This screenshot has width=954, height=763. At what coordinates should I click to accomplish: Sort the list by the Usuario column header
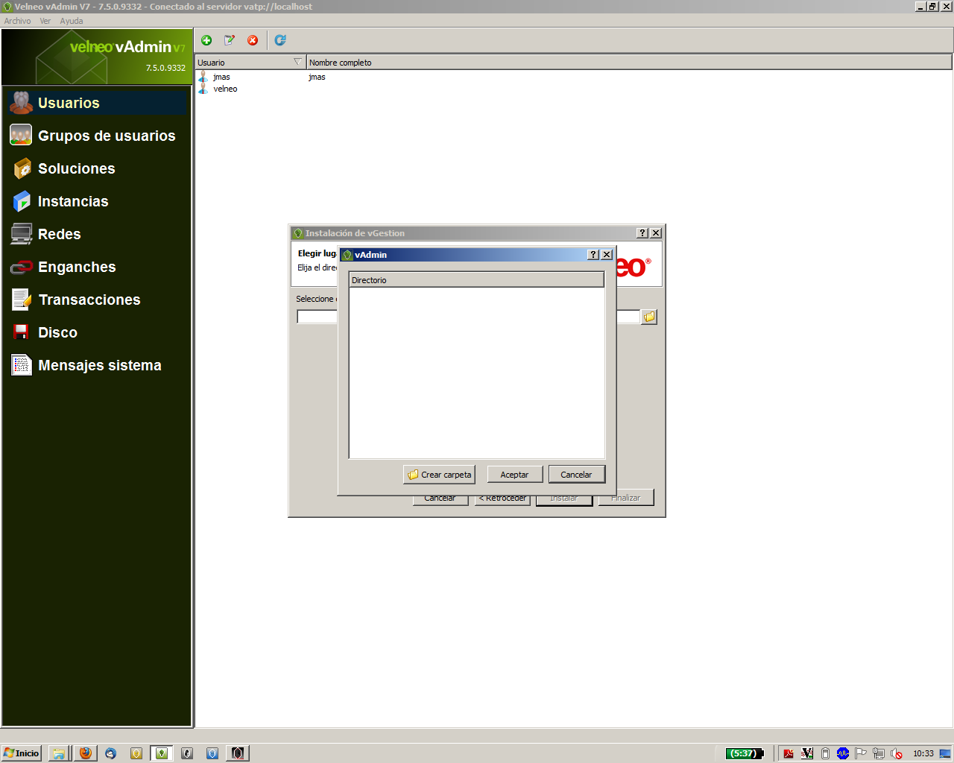[250, 63]
